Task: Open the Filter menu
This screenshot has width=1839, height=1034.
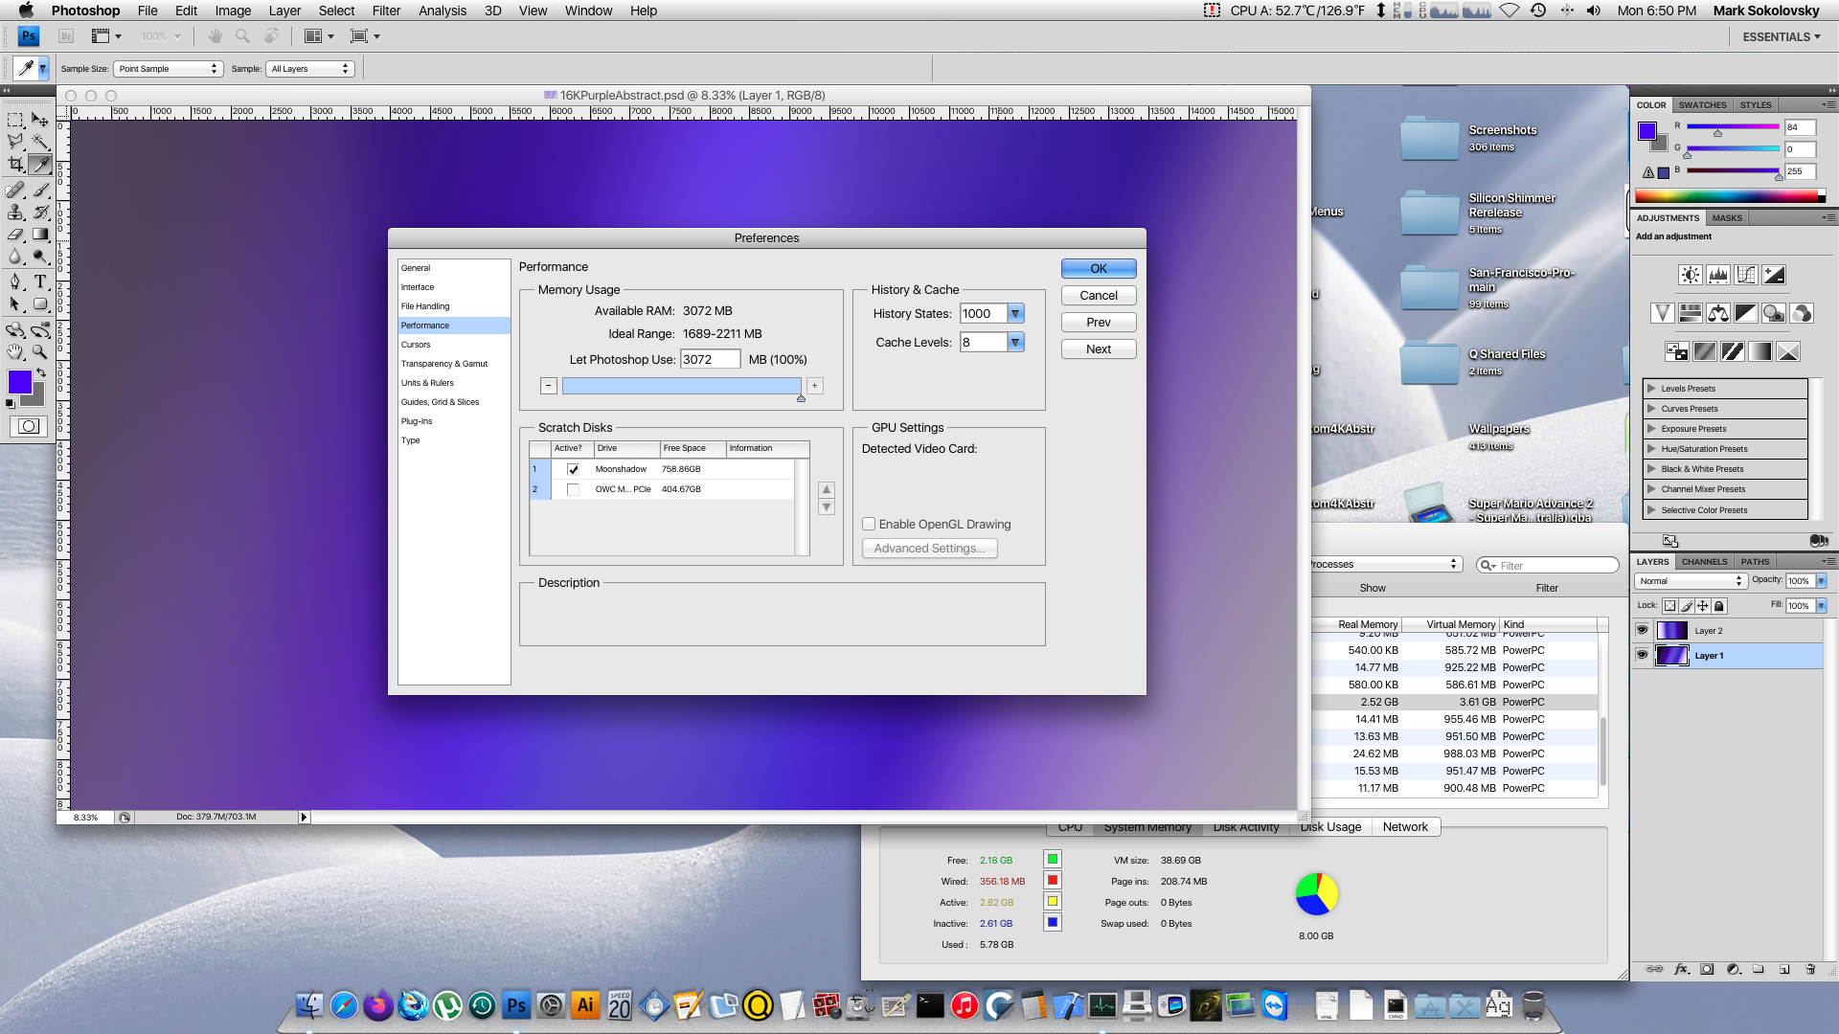Action: 386,11
